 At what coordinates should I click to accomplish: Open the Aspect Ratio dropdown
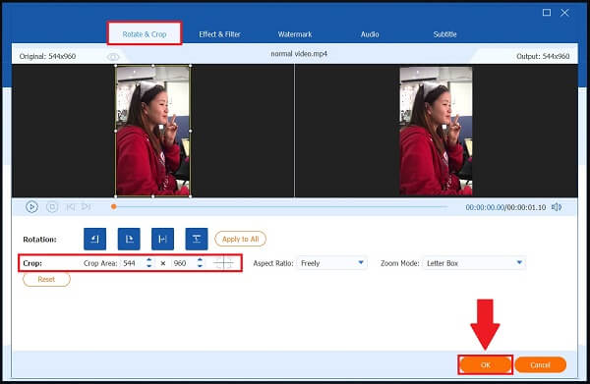[332, 263]
